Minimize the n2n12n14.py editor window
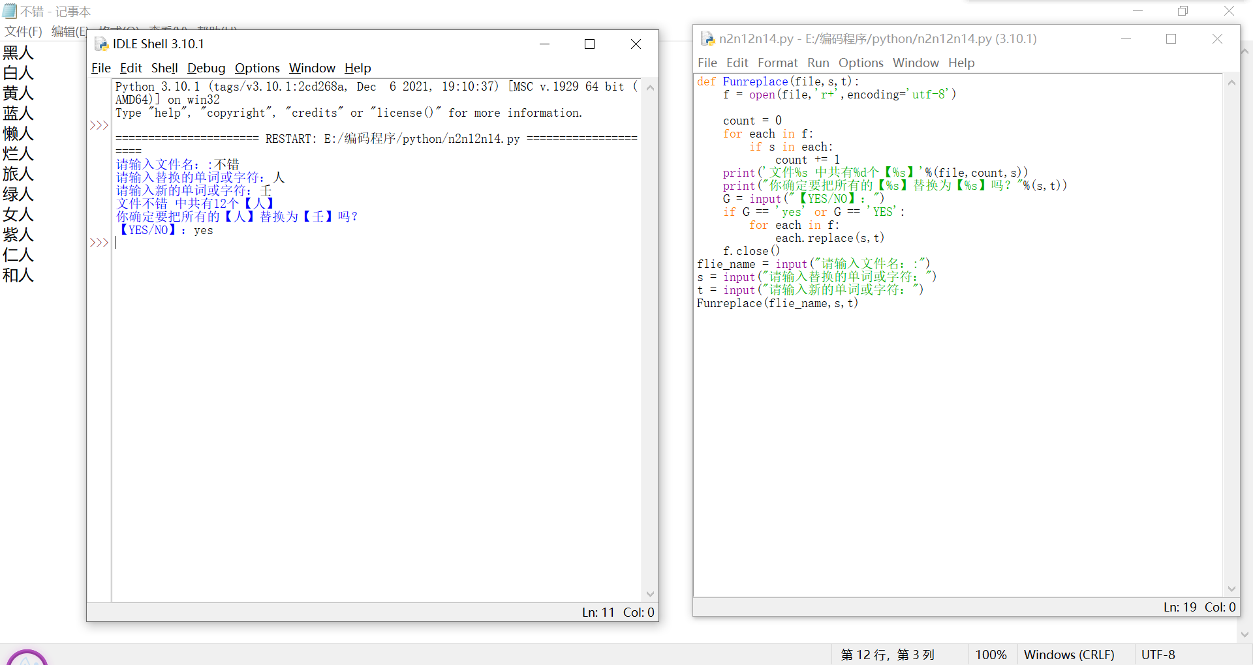Image resolution: width=1253 pixels, height=665 pixels. click(1126, 38)
